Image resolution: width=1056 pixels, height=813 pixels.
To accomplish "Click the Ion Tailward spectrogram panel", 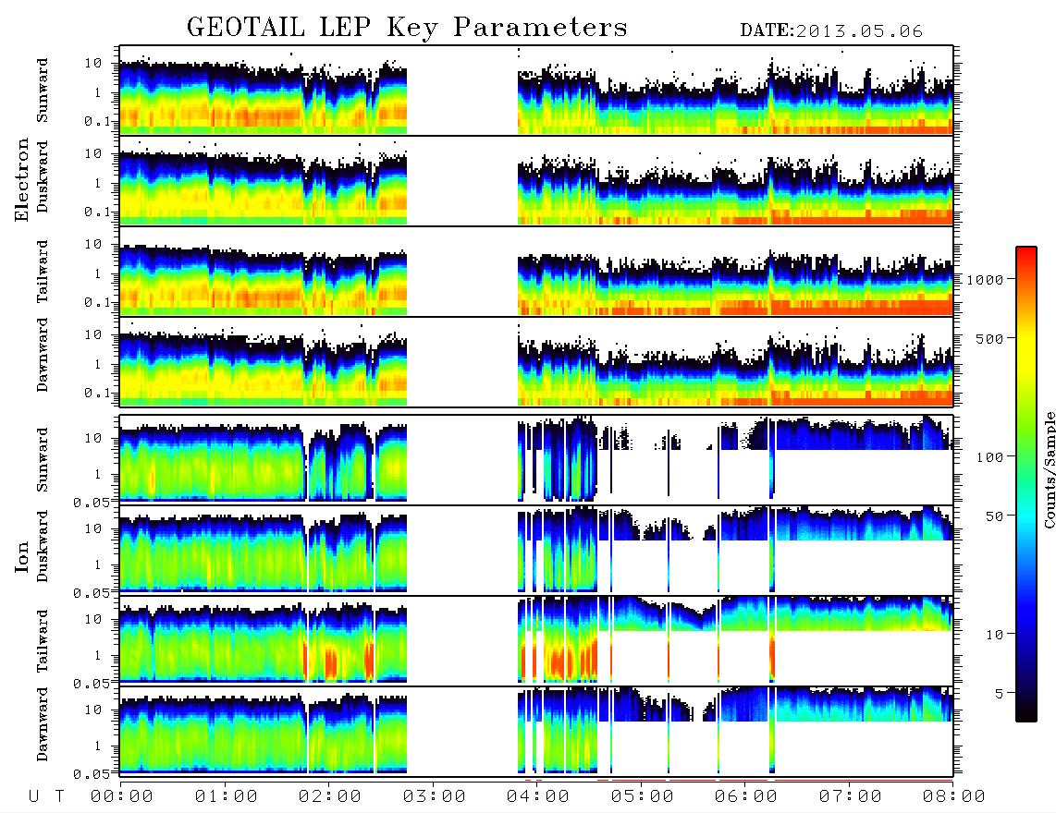I will coord(536,641).
